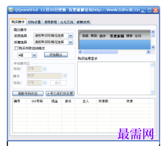The width and height of the screenshot is (161, 146).
Task: Click 帮助 in the embedded browser bar
Action: pos(94,36)
